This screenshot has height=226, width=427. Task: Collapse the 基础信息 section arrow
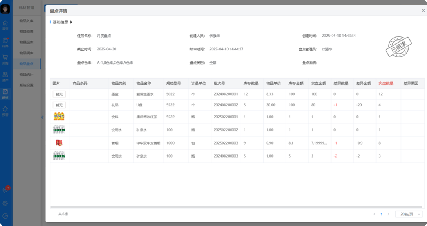tap(71, 22)
